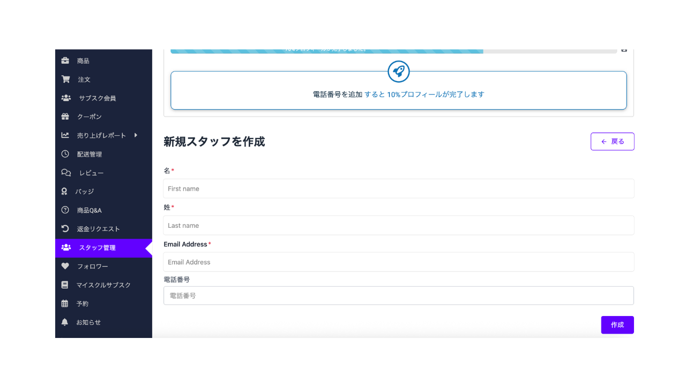Click the 作成 submit button
686x385 pixels.
click(x=617, y=325)
